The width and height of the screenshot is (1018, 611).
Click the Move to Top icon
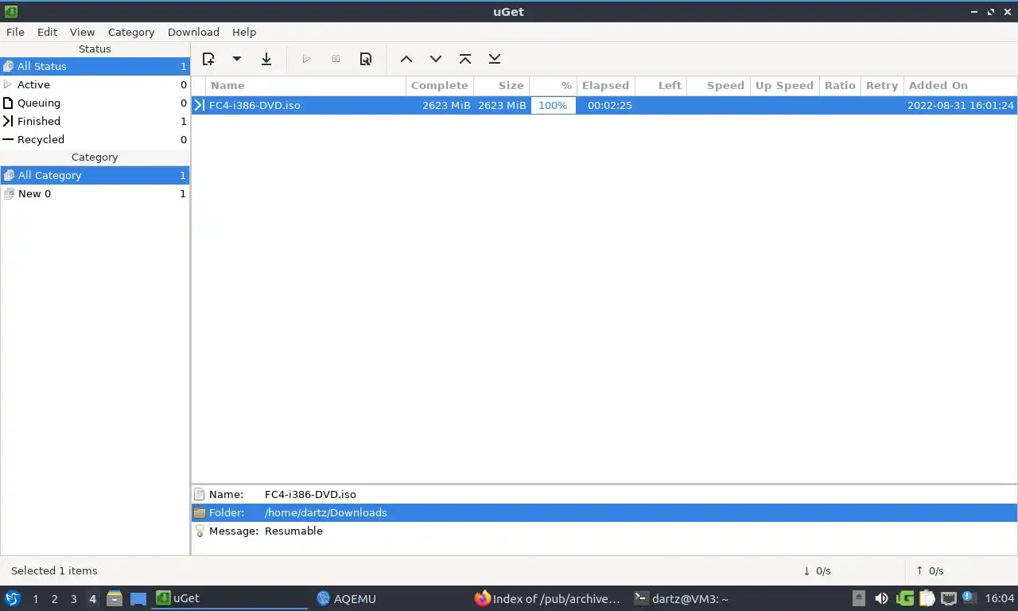point(465,59)
